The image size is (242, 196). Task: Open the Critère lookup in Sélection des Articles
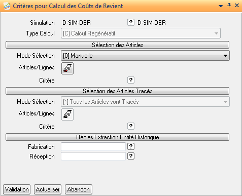tap(131, 80)
